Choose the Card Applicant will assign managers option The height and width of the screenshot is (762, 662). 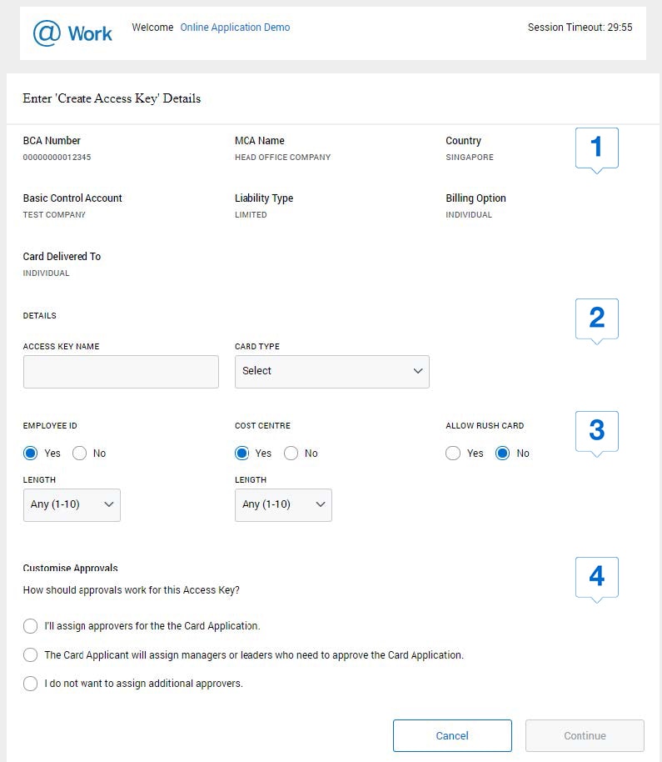pos(30,654)
